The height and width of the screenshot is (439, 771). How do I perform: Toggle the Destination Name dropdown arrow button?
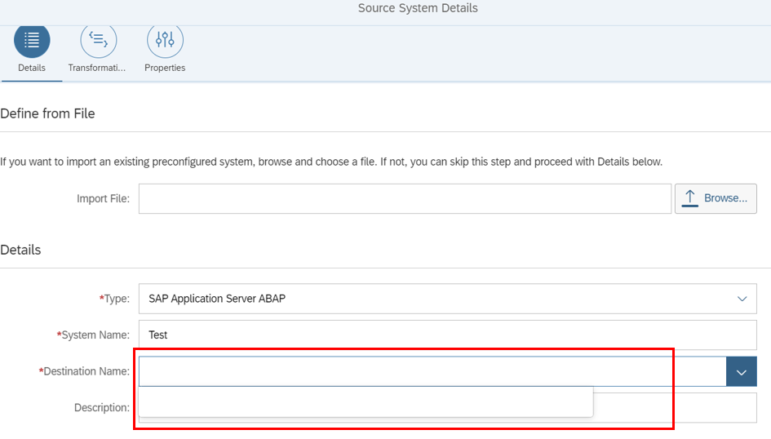tap(742, 371)
